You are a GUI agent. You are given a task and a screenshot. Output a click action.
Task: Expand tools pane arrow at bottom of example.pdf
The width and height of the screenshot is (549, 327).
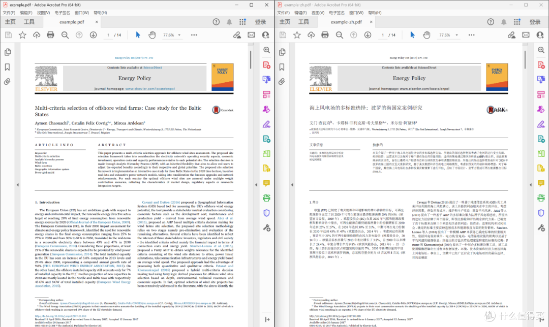tap(267, 319)
